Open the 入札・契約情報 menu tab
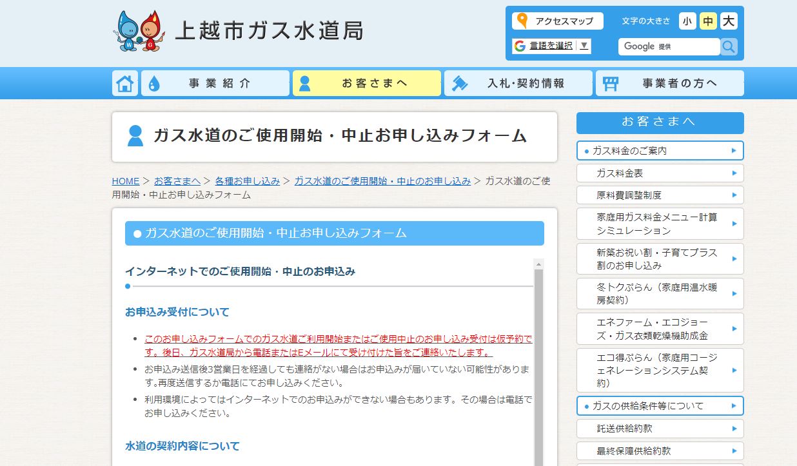 click(518, 83)
